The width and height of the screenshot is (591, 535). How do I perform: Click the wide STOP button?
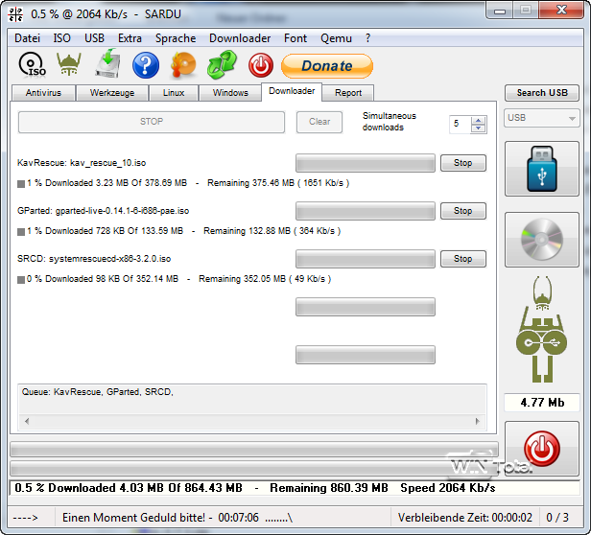(x=152, y=122)
